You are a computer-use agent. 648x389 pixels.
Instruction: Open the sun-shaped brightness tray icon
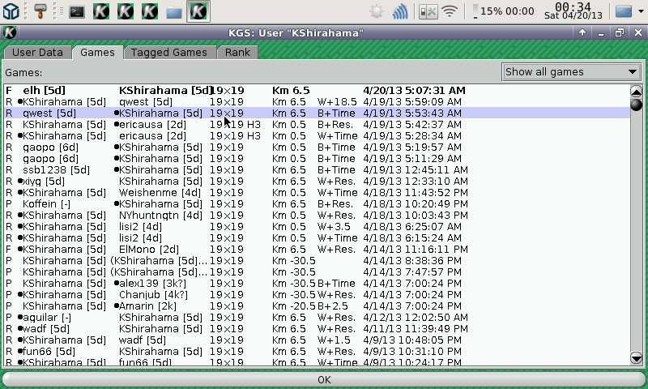point(377,11)
